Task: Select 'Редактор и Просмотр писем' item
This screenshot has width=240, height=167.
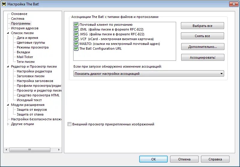Action: (34, 66)
